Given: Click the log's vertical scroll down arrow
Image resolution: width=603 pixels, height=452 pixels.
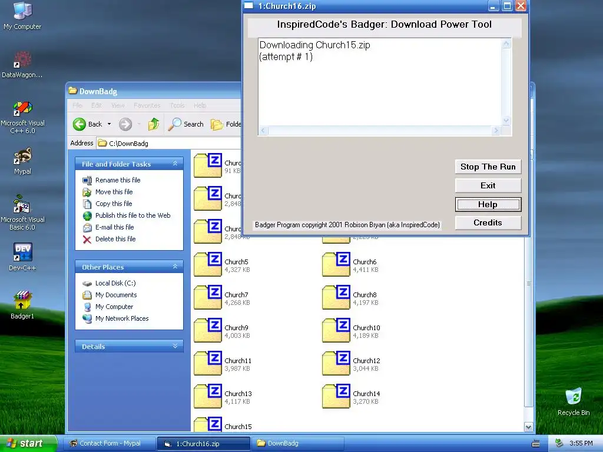Looking at the screenshot, I should 506,121.
